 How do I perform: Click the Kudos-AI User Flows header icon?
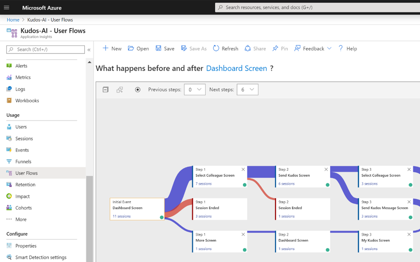pos(12,33)
